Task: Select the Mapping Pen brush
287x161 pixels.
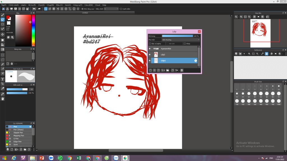Action: (x=19, y=136)
